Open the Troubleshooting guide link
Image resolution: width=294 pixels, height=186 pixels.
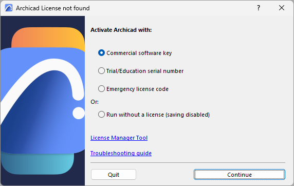(121, 153)
